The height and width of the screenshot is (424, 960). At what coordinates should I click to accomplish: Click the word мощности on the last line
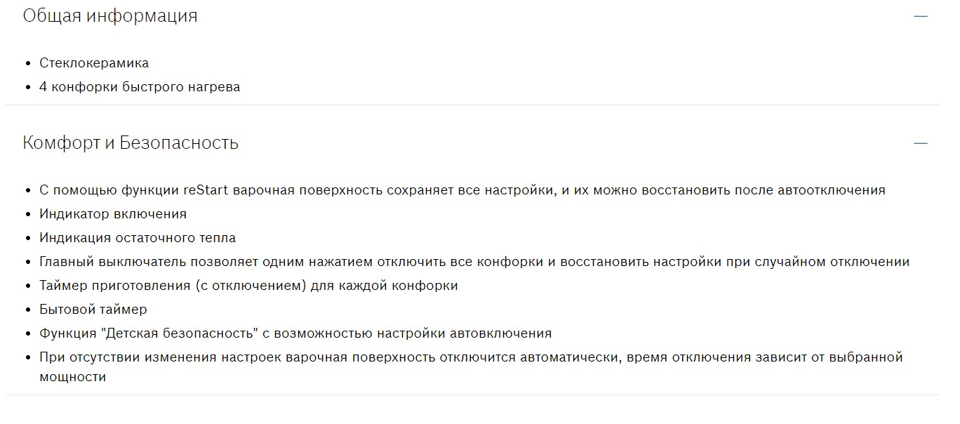(72, 377)
